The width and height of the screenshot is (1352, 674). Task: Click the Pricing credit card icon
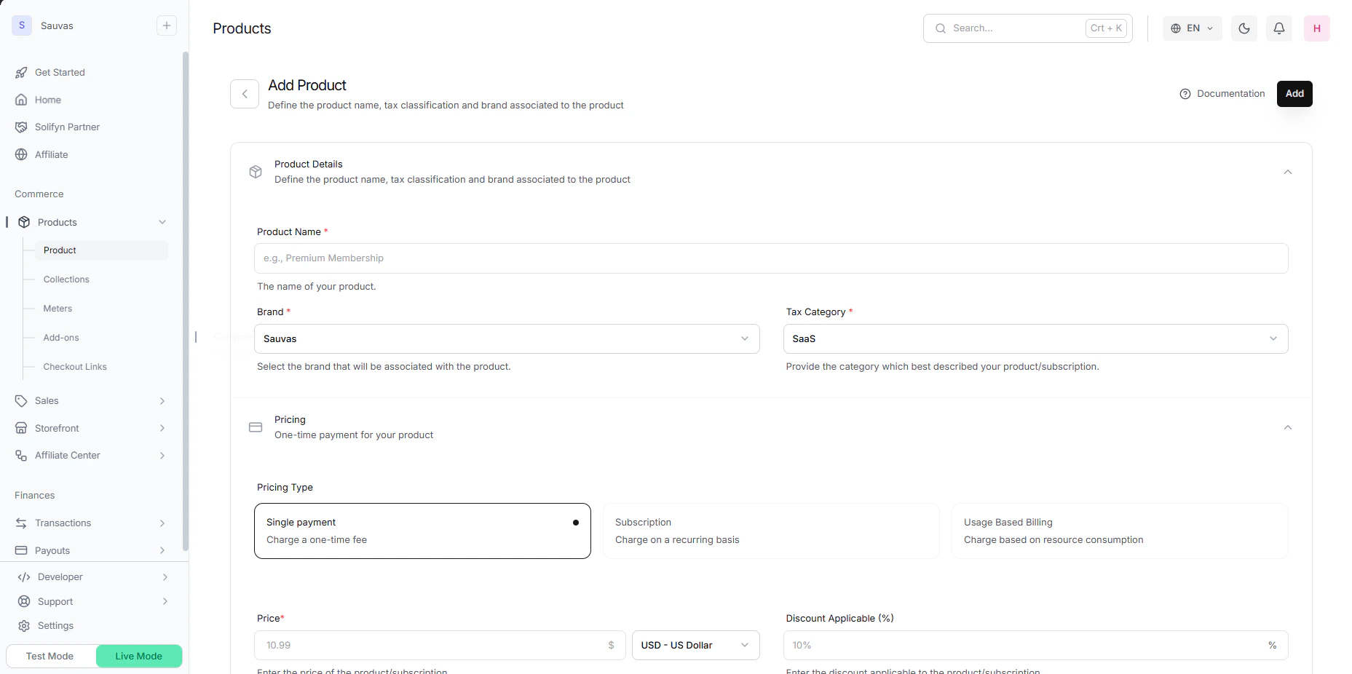tap(256, 427)
